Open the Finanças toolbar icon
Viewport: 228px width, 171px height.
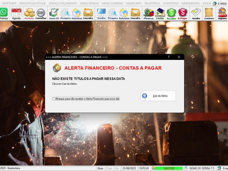(x=148, y=13)
